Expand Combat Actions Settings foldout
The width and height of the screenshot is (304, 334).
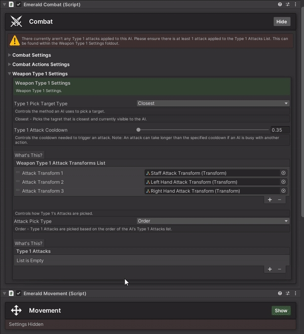pos(10,64)
